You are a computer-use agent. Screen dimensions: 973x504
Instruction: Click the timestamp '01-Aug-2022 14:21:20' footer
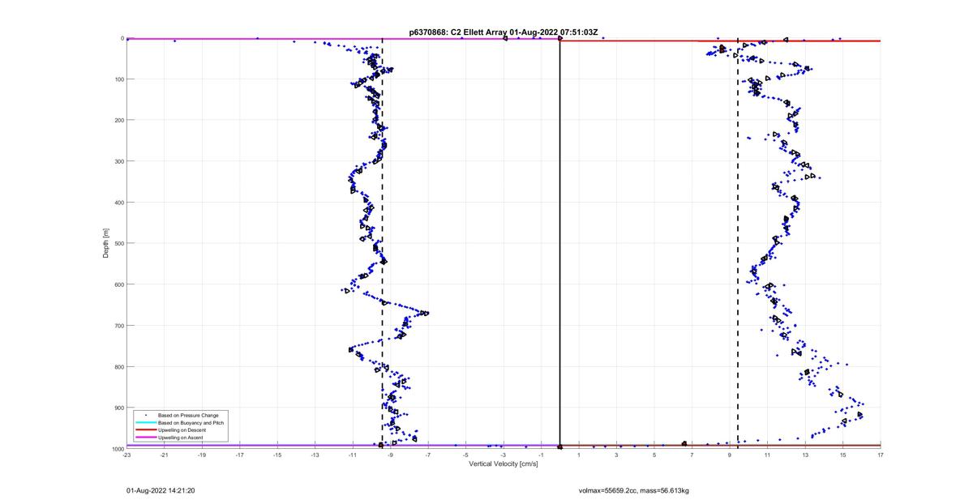(x=161, y=490)
